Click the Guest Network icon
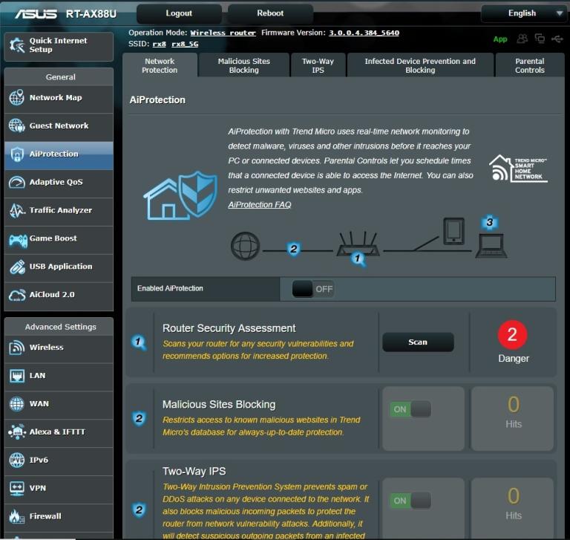This screenshot has width=570, height=540. click(x=17, y=126)
